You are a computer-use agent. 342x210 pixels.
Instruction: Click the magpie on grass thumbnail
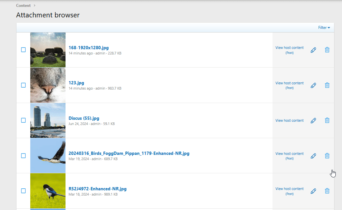point(48,191)
